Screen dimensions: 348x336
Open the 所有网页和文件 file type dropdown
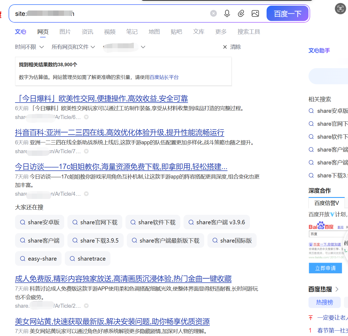tap(73, 47)
